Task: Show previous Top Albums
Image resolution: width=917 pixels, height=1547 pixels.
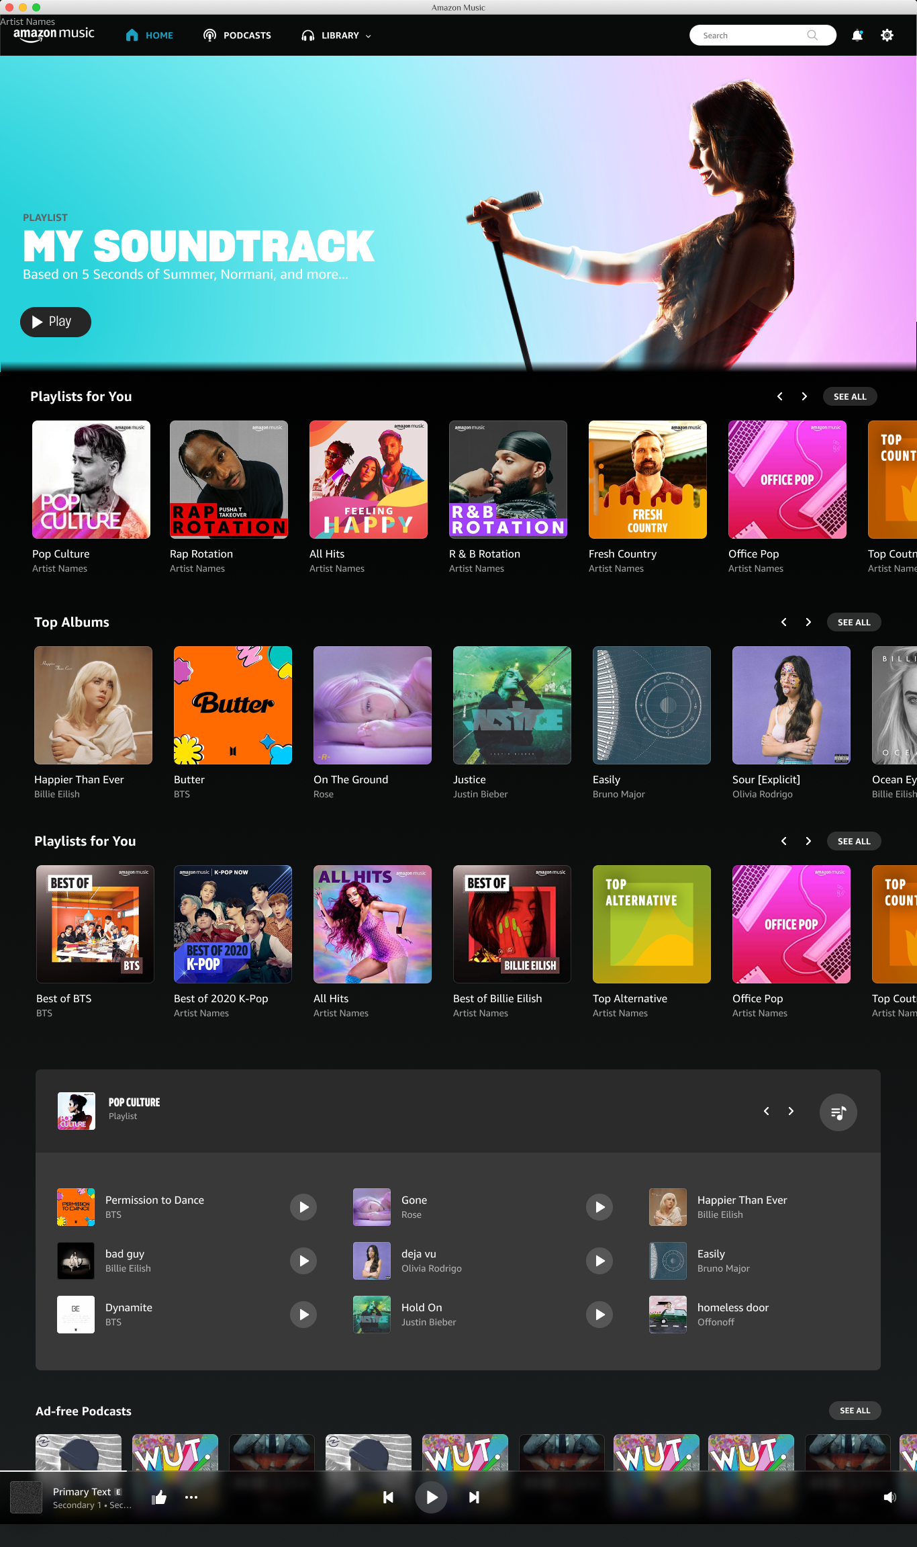Action: pyautogui.click(x=783, y=622)
